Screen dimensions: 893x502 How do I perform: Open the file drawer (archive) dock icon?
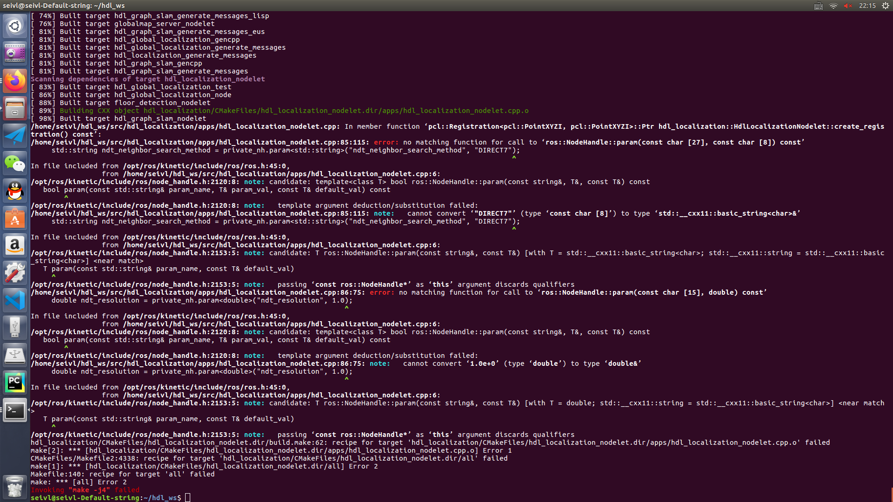pyautogui.click(x=15, y=108)
